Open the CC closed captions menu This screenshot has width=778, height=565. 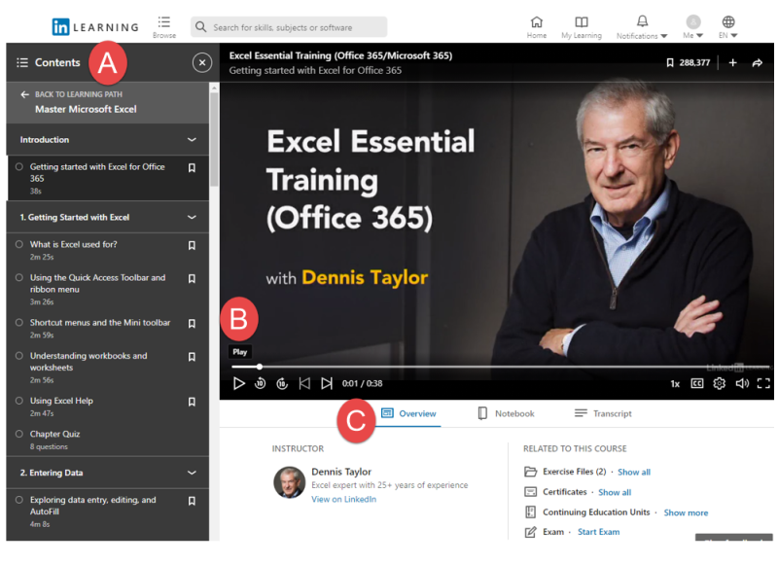(696, 383)
